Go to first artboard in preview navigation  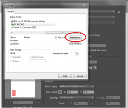coord(7,102)
